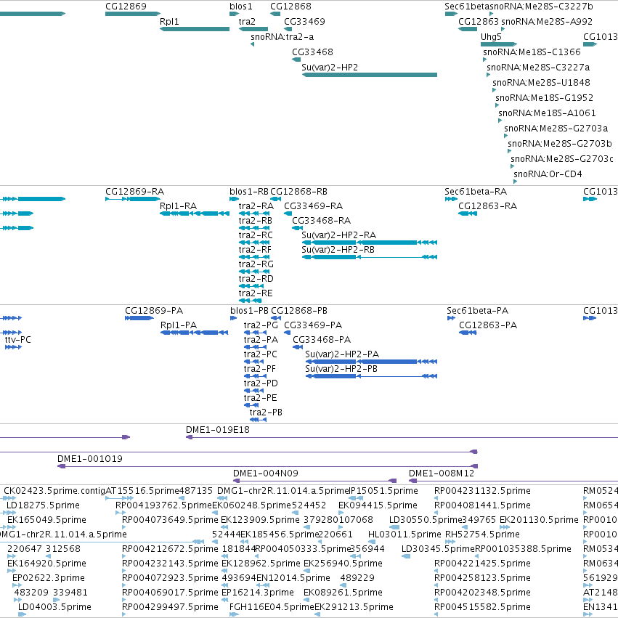Select the Su(var)2-HP2-PA coding glyph

[x=371, y=362]
